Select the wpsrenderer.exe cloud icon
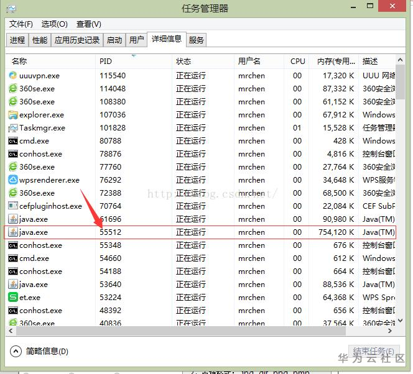This screenshot has height=374, width=413. 13,180
